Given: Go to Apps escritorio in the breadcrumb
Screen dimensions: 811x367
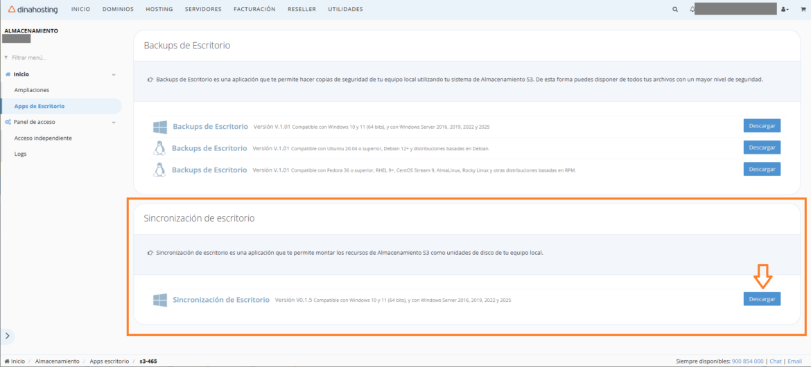Looking at the screenshot, I should click(x=109, y=361).
